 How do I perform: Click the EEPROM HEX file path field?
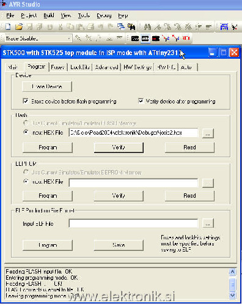tap(133, 183)
